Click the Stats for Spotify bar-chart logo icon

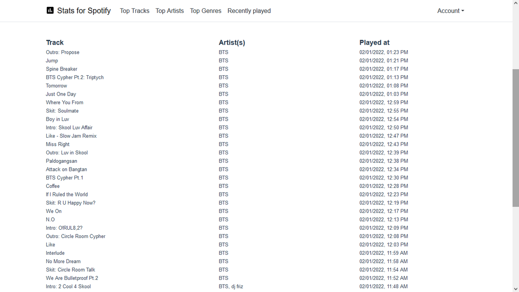click(x=50, y=10)
